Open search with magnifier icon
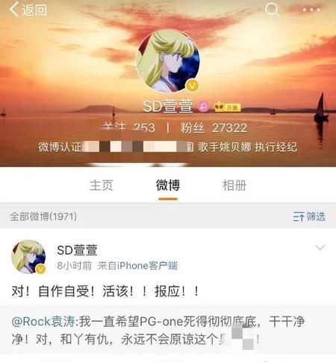 click(x=272, y=10)
